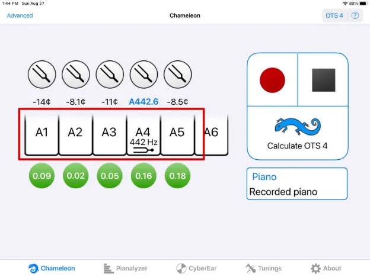This screenshot has width=370, height=277.
Task: Tap the green 0.16 quality indicator
Action: (143, 176)
